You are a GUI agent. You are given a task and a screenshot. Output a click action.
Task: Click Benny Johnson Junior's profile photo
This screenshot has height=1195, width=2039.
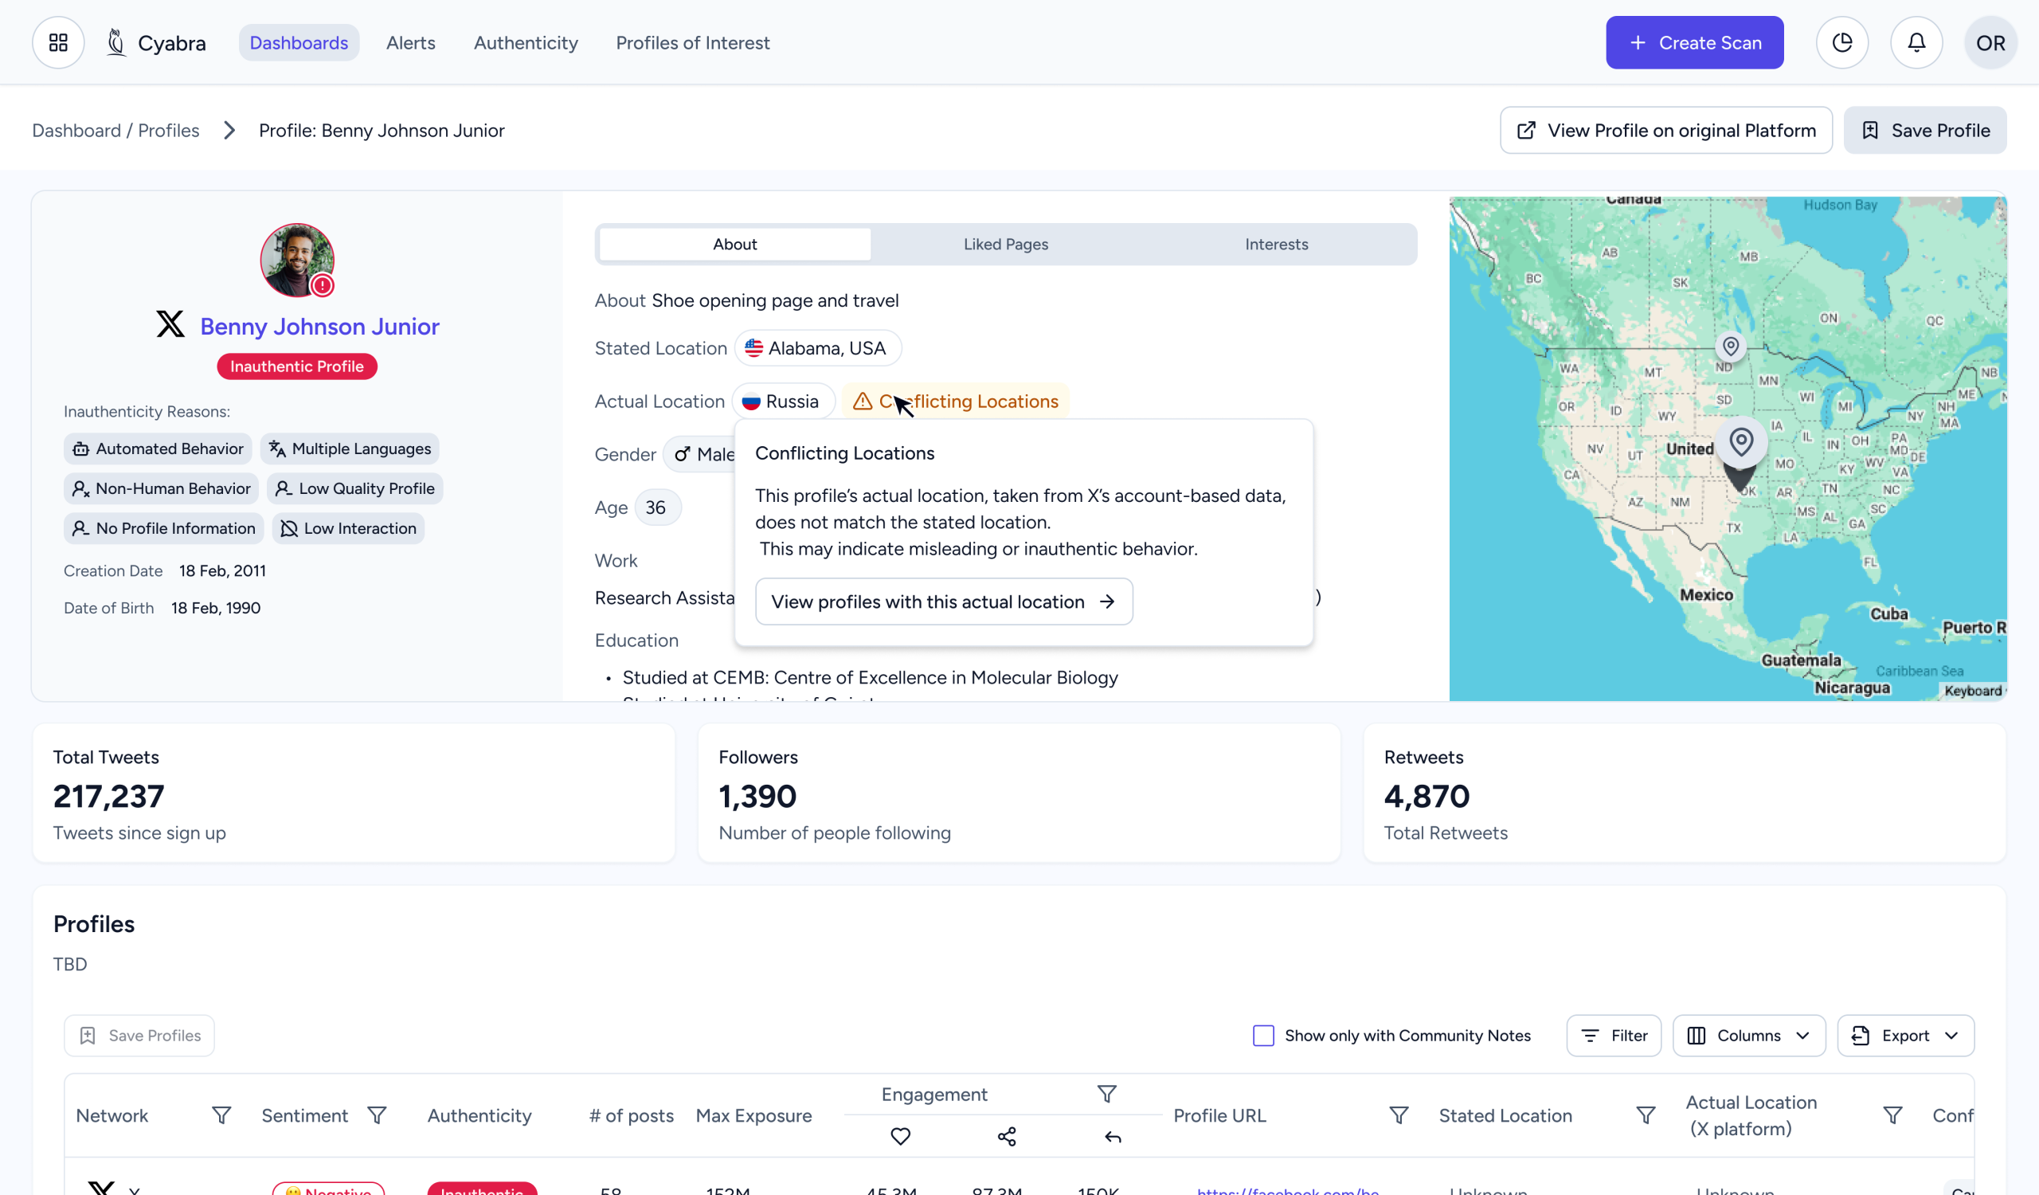coord(295,259)
